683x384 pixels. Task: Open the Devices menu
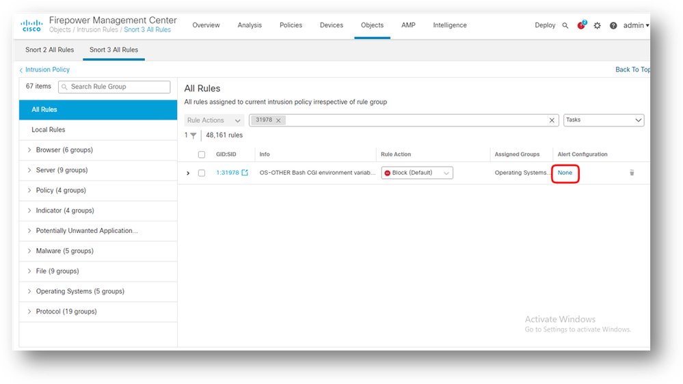click(x=332, y=25)
